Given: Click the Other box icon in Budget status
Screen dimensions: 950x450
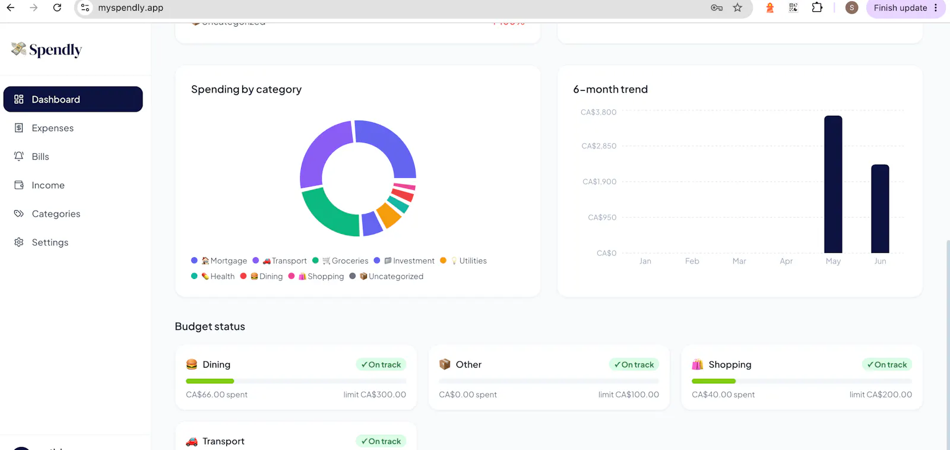Looking at the screenshot, I should pyautogui.click(x=445, y=365).
